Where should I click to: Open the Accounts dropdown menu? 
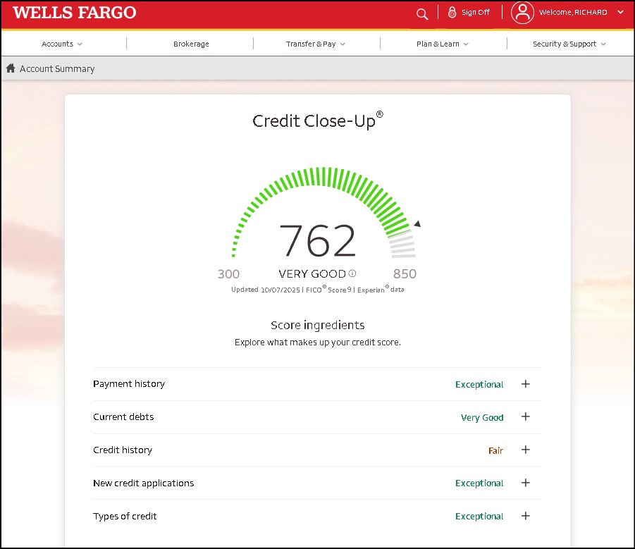pos(62,44)
